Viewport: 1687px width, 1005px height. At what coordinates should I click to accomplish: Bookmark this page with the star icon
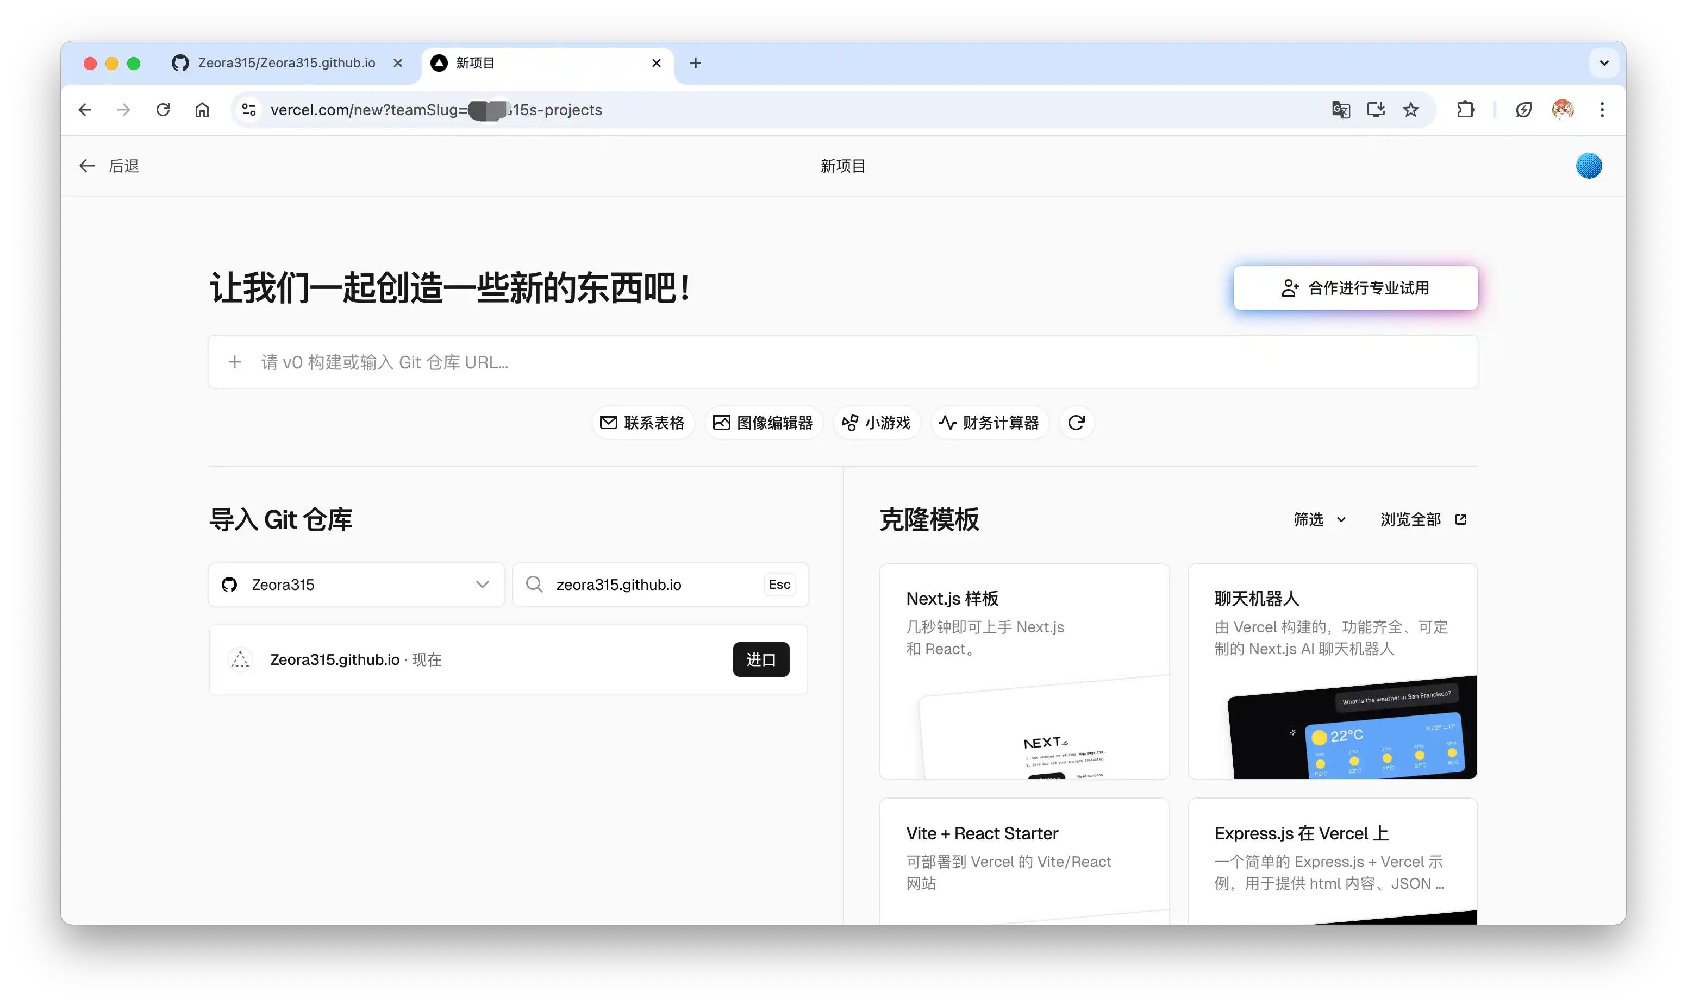click(x=1410, y=110)
